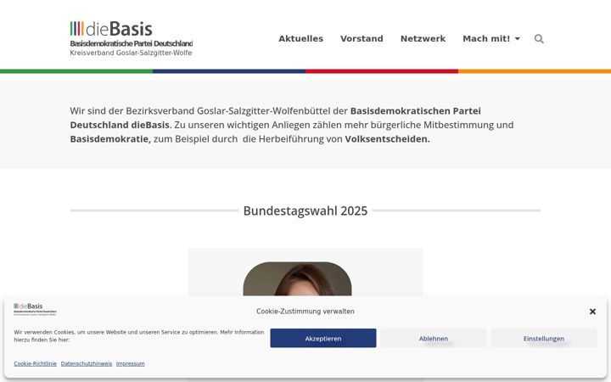Click the Basisdemokratische Partei Deutschland tagline
611x382 pixels.
tap(132, 43)
